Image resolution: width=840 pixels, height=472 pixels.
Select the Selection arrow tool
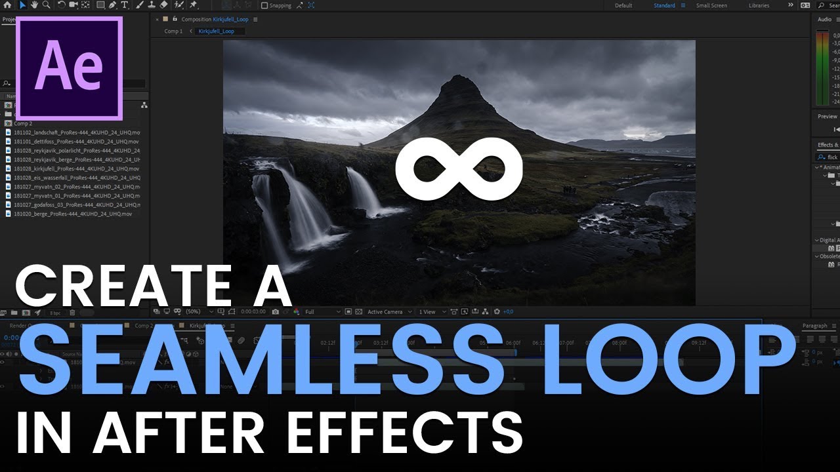(23, 5)
